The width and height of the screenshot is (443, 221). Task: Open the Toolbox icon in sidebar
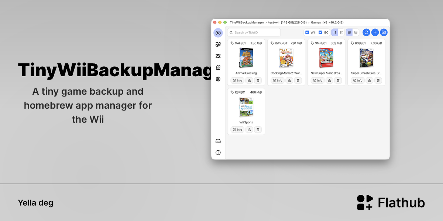[218, 67]
